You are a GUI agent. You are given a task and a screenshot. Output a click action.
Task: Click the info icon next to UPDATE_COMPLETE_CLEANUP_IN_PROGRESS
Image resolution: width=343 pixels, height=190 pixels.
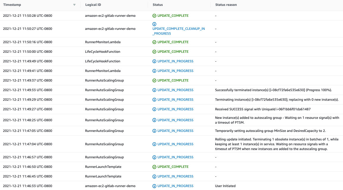pos(154,24)
